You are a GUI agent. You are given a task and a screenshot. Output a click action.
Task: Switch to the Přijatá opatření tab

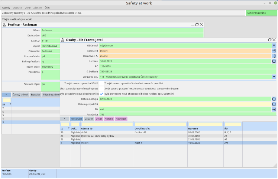pos(51,95)
